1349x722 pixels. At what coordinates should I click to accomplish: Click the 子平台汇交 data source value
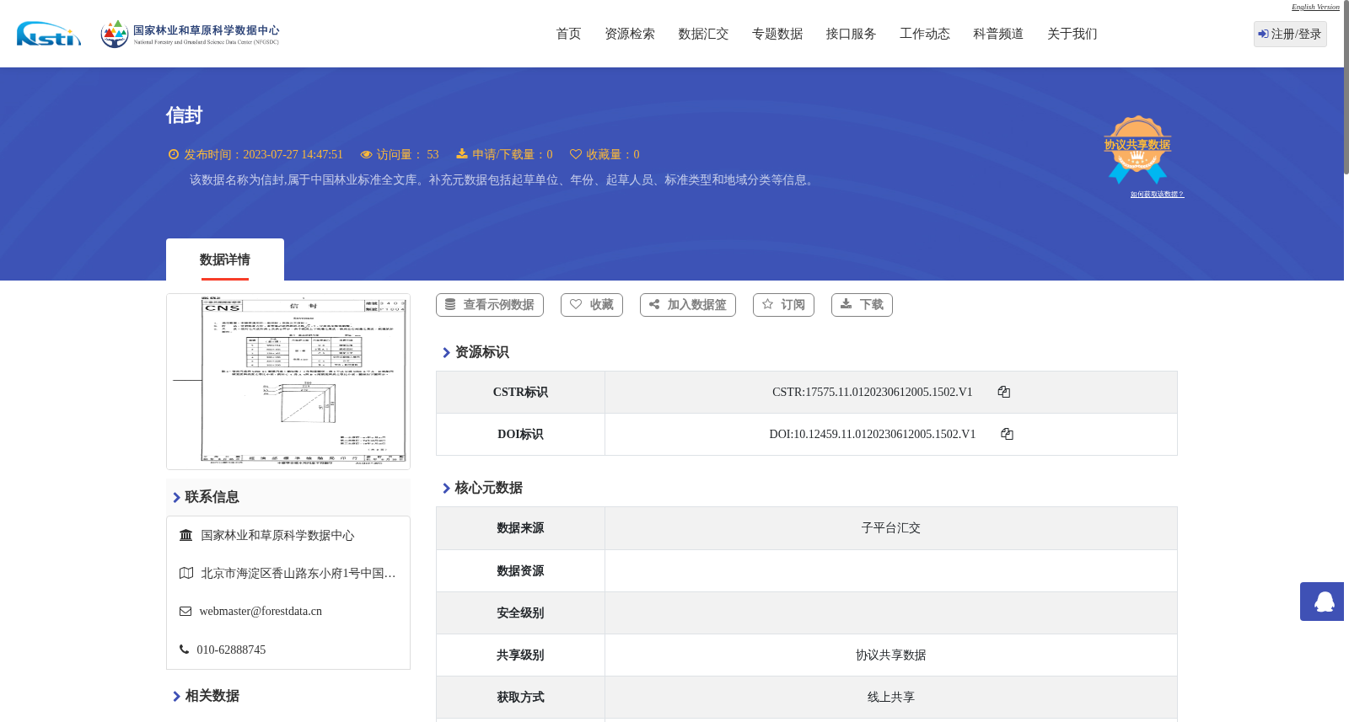pyautogui.click(x=891, y=528)
